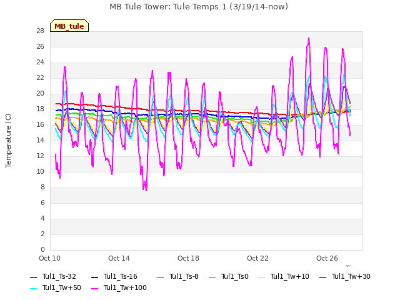The width and height of the screenshot is (400, 300).
Task: Click the Oct 18 x-axis tick label
Action: point(188,258)
